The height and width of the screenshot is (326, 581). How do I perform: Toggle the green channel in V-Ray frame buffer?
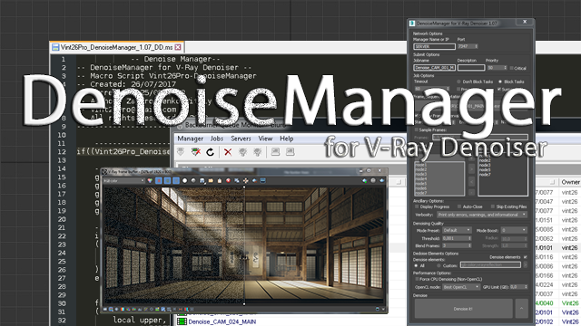point(167,180)
